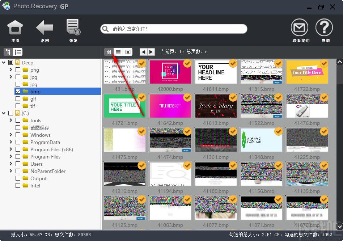Click the search condition input field
This screenshot has width=343, height=241.
click(x=177, y=29)
